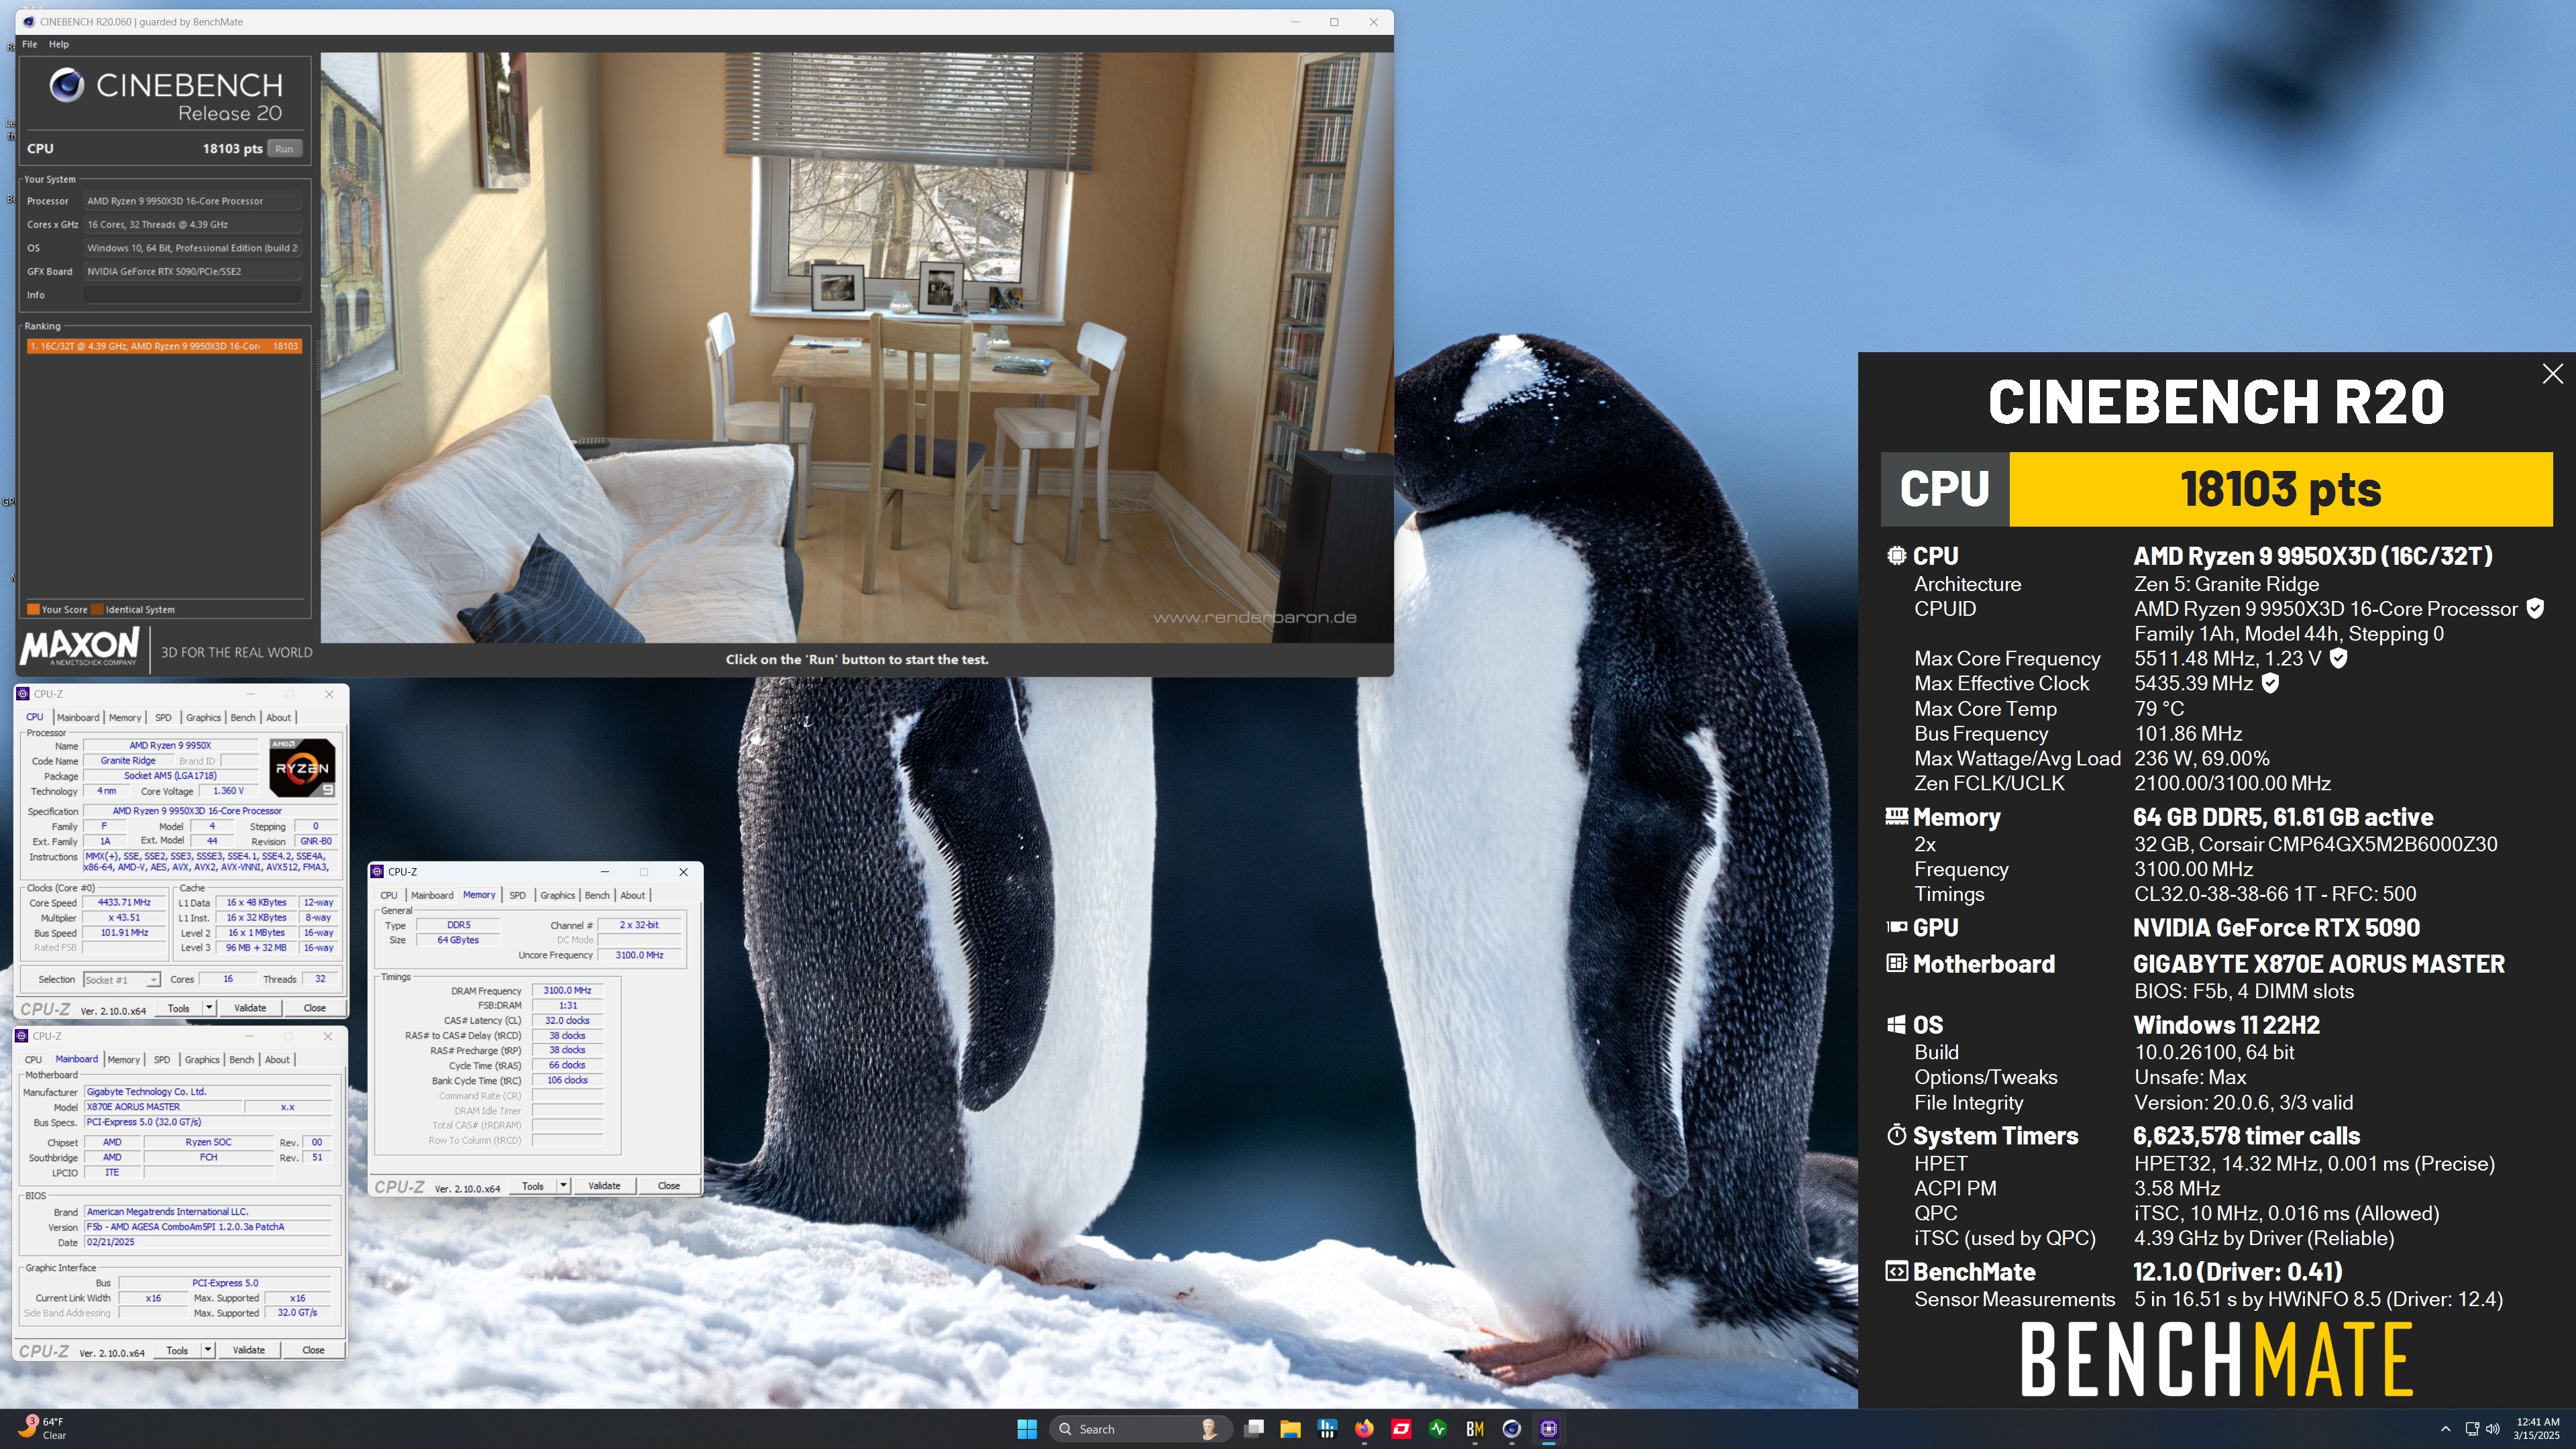Open the HWiNFO-style blue bars taskbar icon
The image size is (2576, 1449).
click(1327, 1429)
